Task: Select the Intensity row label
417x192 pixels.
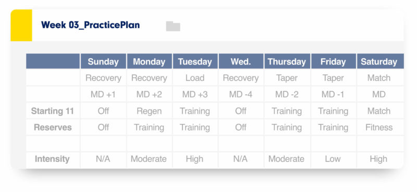Action: point(52,159)
